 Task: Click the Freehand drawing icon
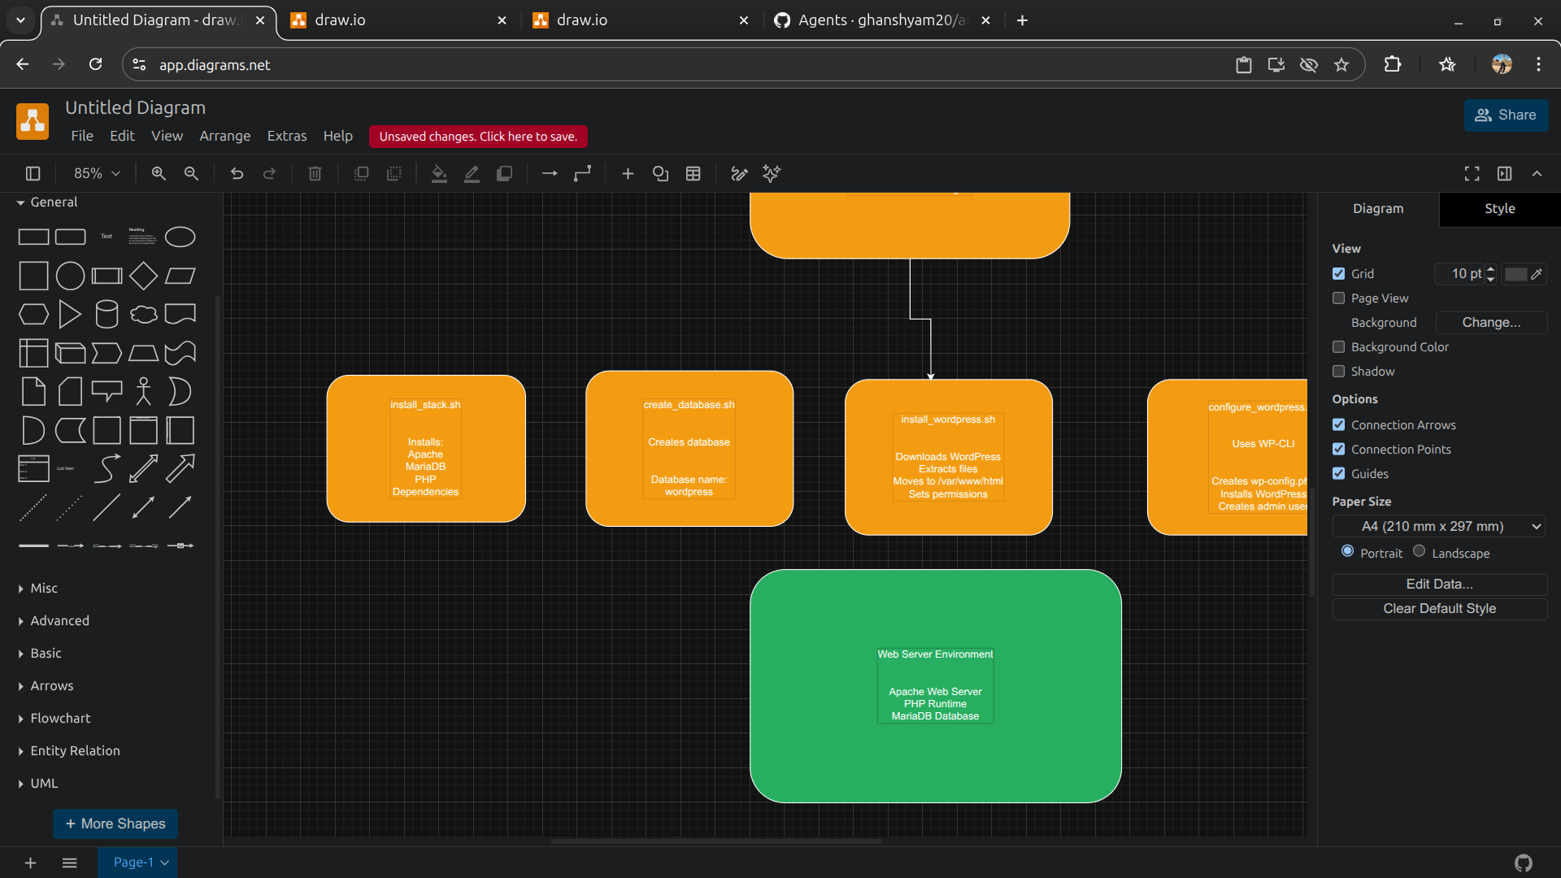[x=739, y=173]
